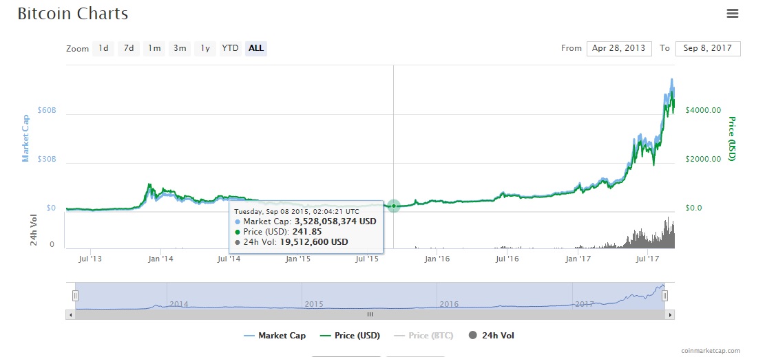
Task: Select the 1d zoom range
Action: pyautogui.click(x=103, y=48)
